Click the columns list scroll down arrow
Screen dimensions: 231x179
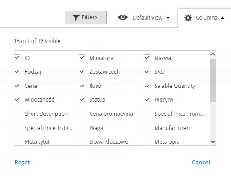pos(213,142)
